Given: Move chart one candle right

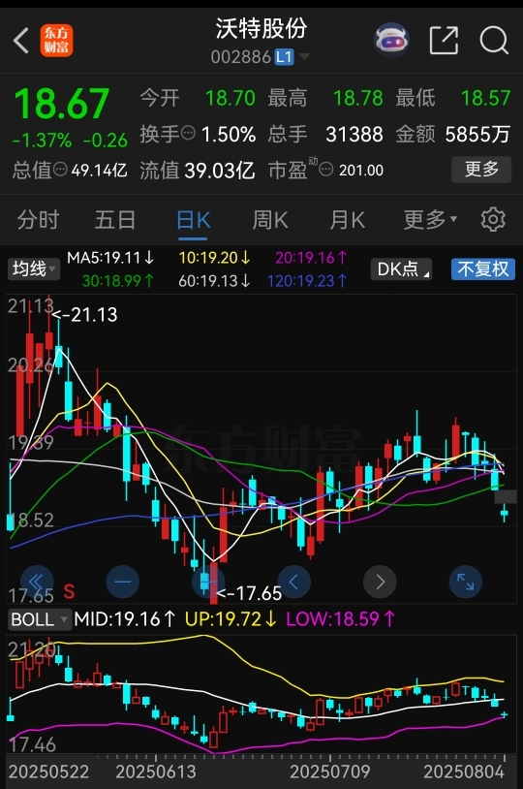Looking at the screenshot, I should tap(380, 582).
